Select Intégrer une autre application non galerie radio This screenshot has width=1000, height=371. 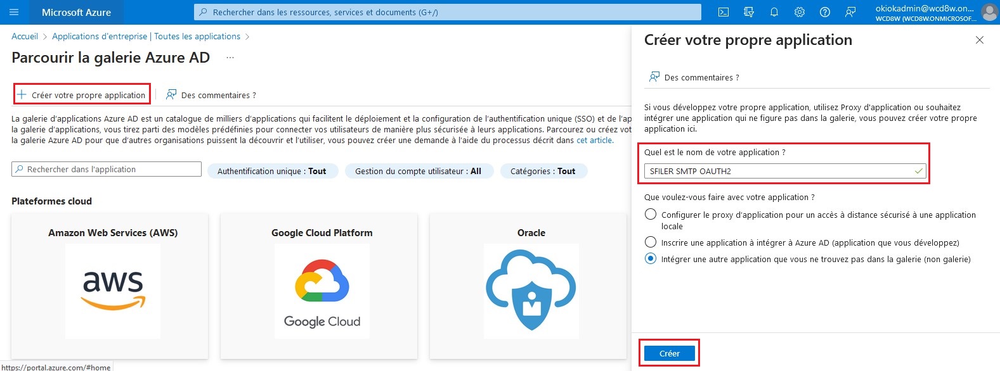651,259
